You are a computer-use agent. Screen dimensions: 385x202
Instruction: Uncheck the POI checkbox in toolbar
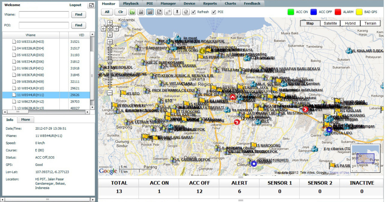(214, 12)
